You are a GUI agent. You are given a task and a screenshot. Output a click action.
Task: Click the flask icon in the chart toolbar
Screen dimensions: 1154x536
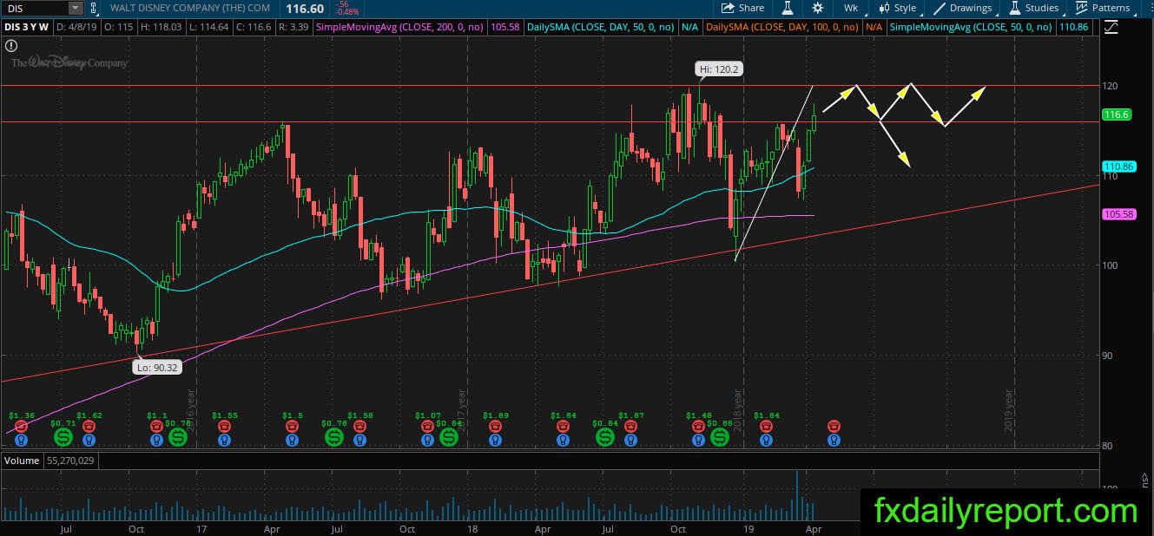click(x=788, y=8)
